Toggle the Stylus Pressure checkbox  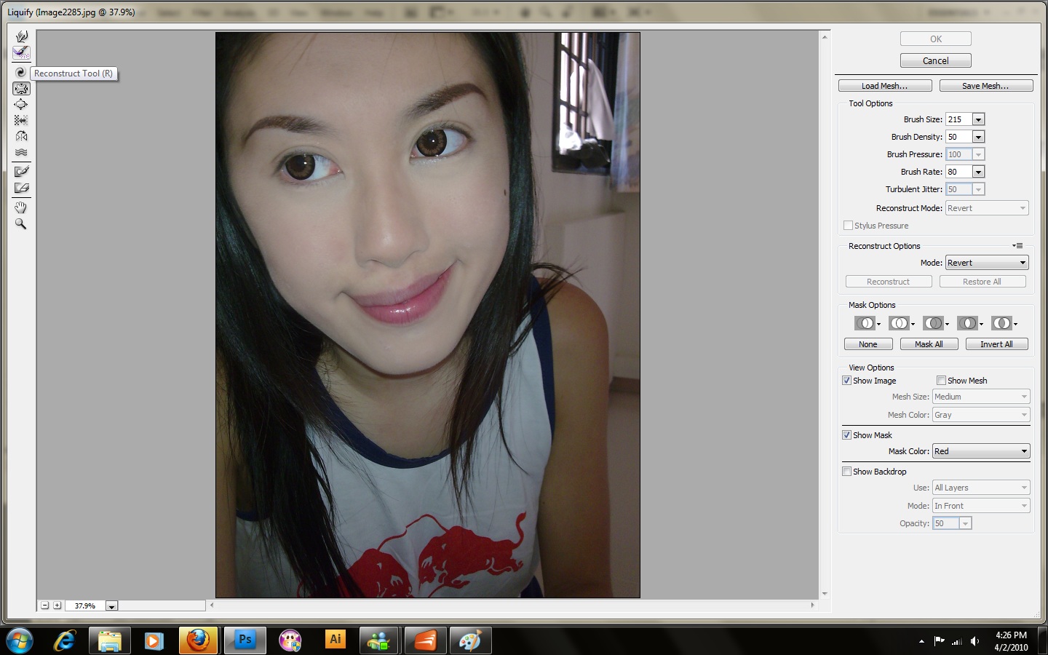coord(848,226)
